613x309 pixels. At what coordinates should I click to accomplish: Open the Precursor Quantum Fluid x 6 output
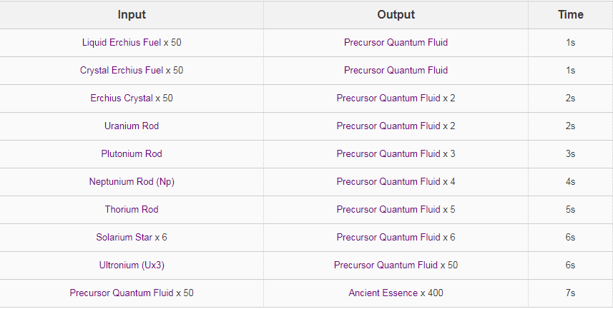point(390,238)
